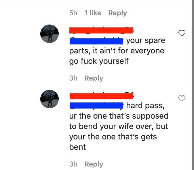This screenshot has width=194, height=170.
Task: Click the text "parts, it ain't for everyone"
Action: (x=117, y=51)
